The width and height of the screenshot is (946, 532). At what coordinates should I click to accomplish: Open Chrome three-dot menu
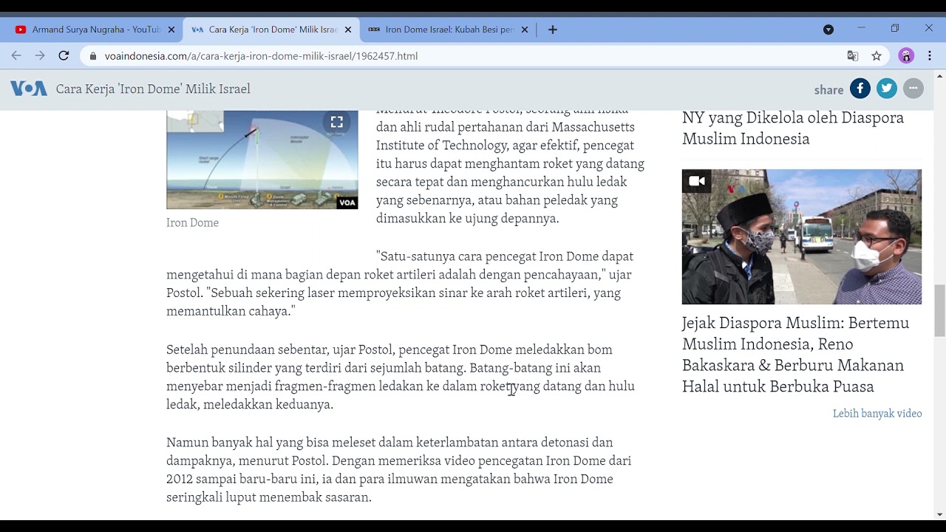[x=930, y=55]
